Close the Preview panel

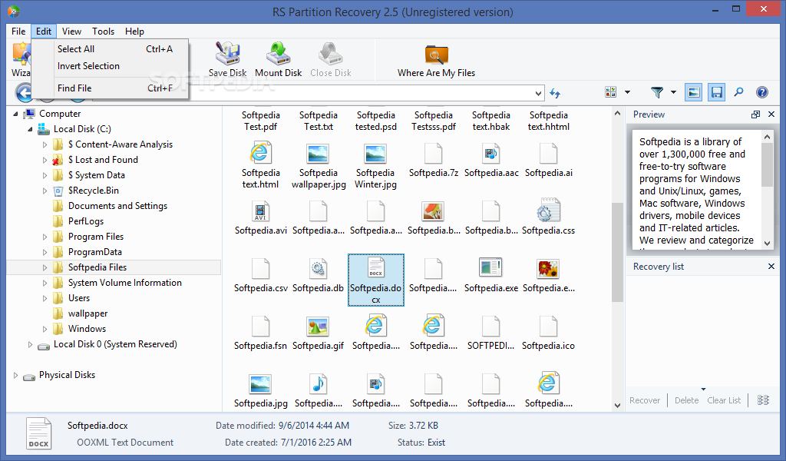771,114
